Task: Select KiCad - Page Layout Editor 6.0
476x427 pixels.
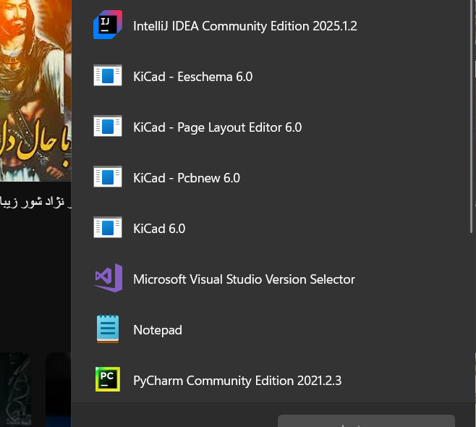Action: pyautogui.click(x=217, y=127)
